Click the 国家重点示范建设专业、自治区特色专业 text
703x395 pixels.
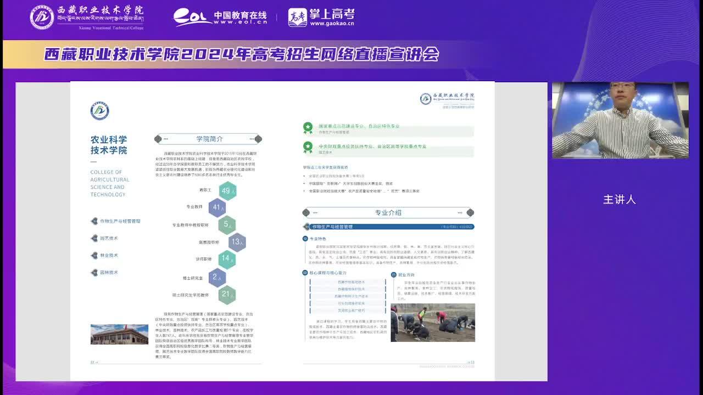pos(359,126)
